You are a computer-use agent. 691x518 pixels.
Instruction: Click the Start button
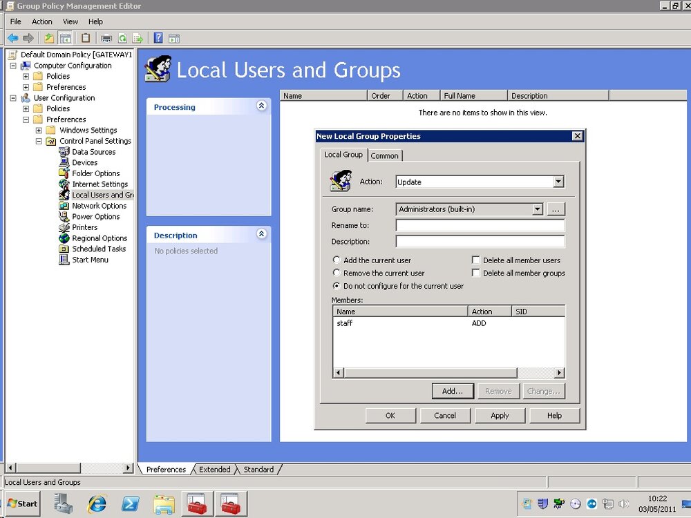[23, 503]
